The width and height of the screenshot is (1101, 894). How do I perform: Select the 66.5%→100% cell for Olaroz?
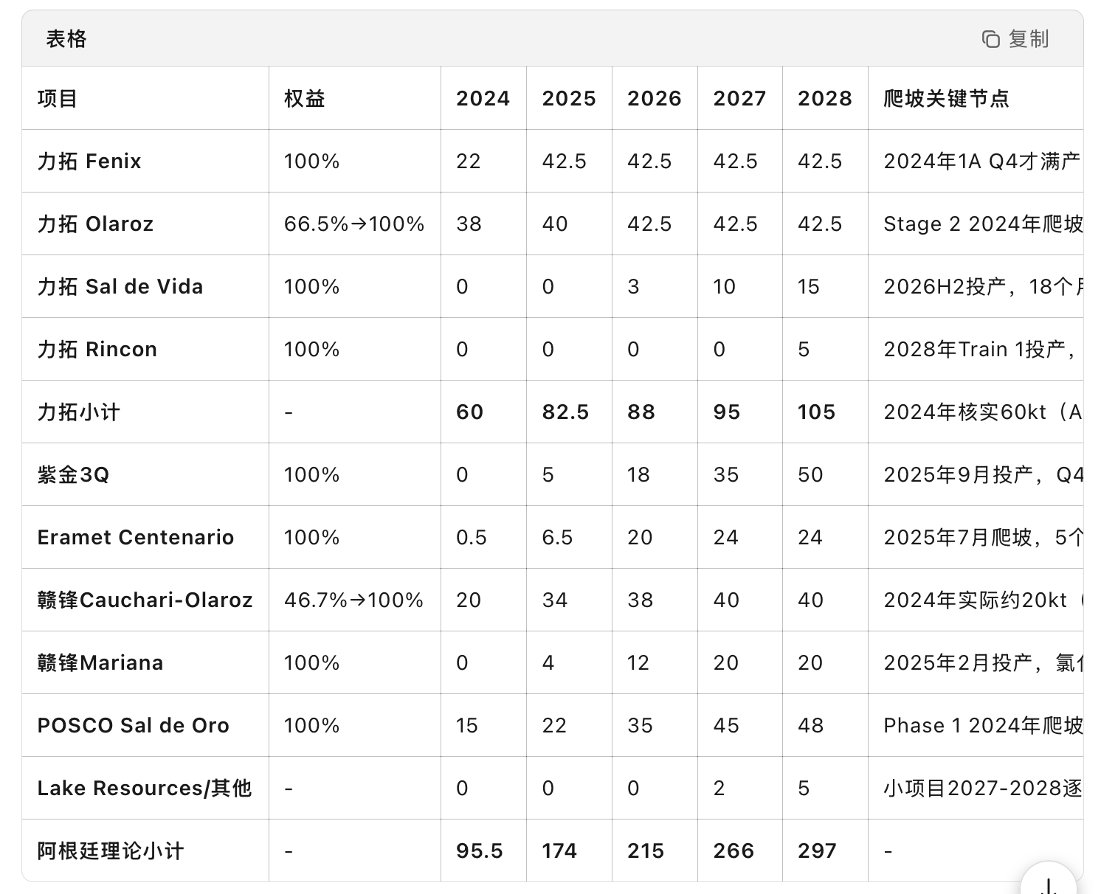pos(354,224)
